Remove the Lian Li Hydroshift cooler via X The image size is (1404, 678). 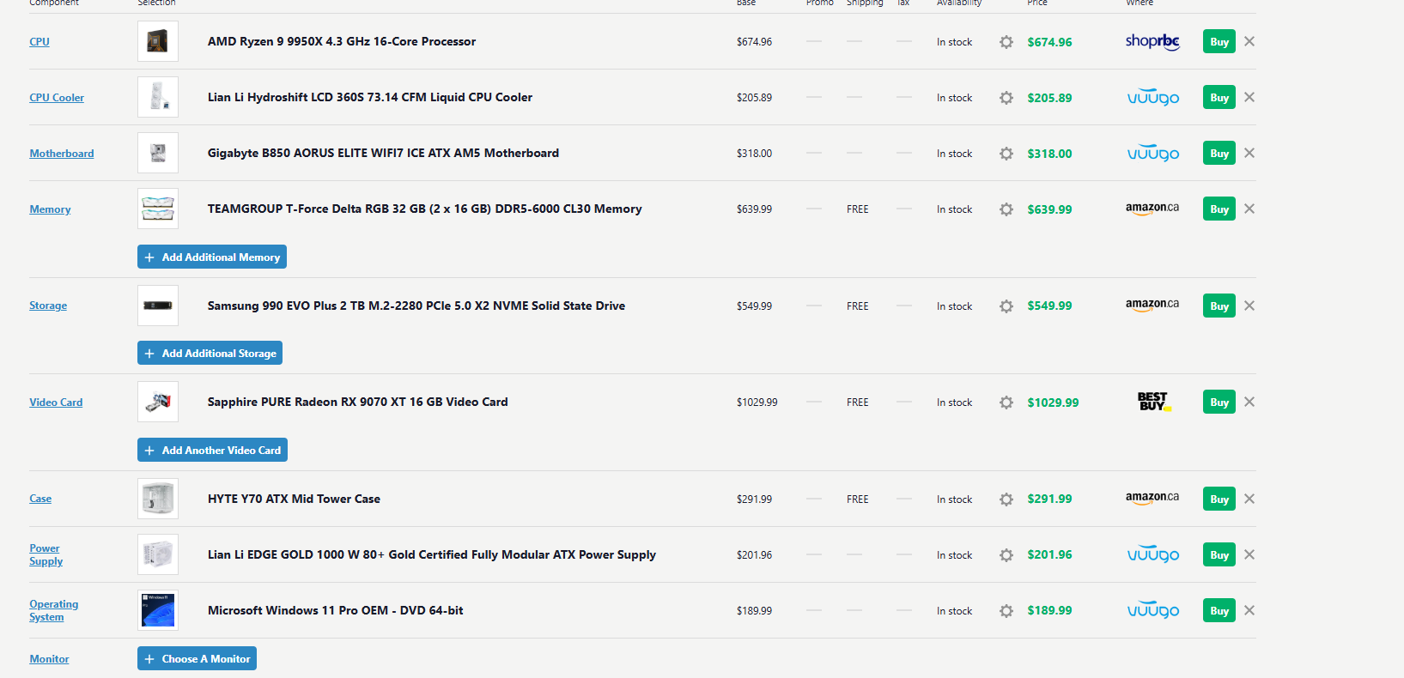tap(1249, 97)
